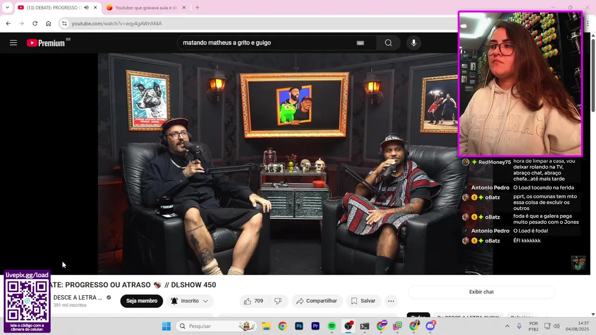Viewport: 596px width, 335px height.
Task: Open DESCE A LETRA channel name
Action: (78, 298)
